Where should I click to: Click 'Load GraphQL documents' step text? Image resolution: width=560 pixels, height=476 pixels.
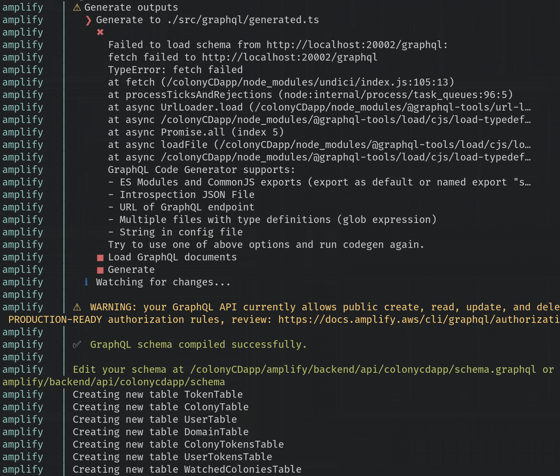172,257
